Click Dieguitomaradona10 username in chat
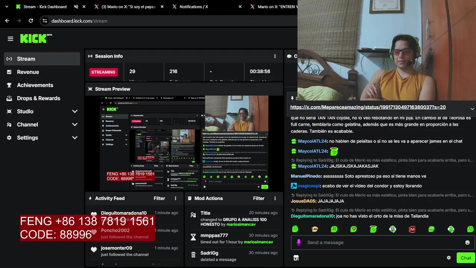 point(312,216)
